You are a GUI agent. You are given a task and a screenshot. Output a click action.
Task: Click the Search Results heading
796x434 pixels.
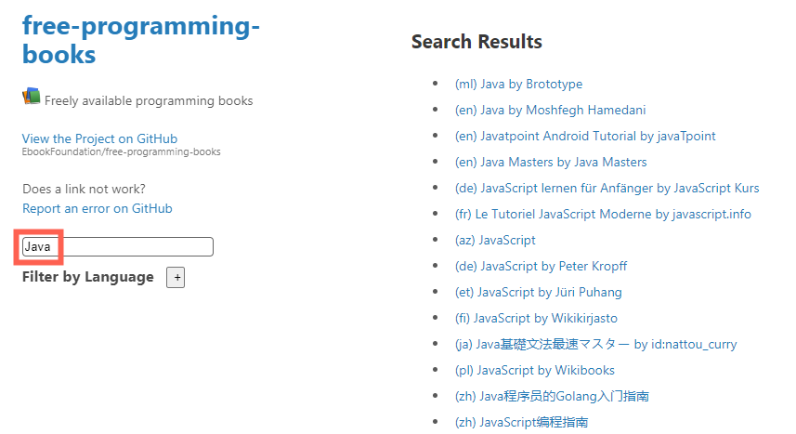pyautogui.click(x=476, y=42)
